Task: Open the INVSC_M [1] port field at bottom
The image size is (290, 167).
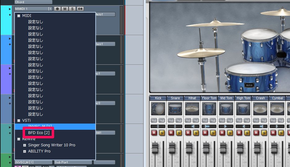Action: tap(33, 162)
